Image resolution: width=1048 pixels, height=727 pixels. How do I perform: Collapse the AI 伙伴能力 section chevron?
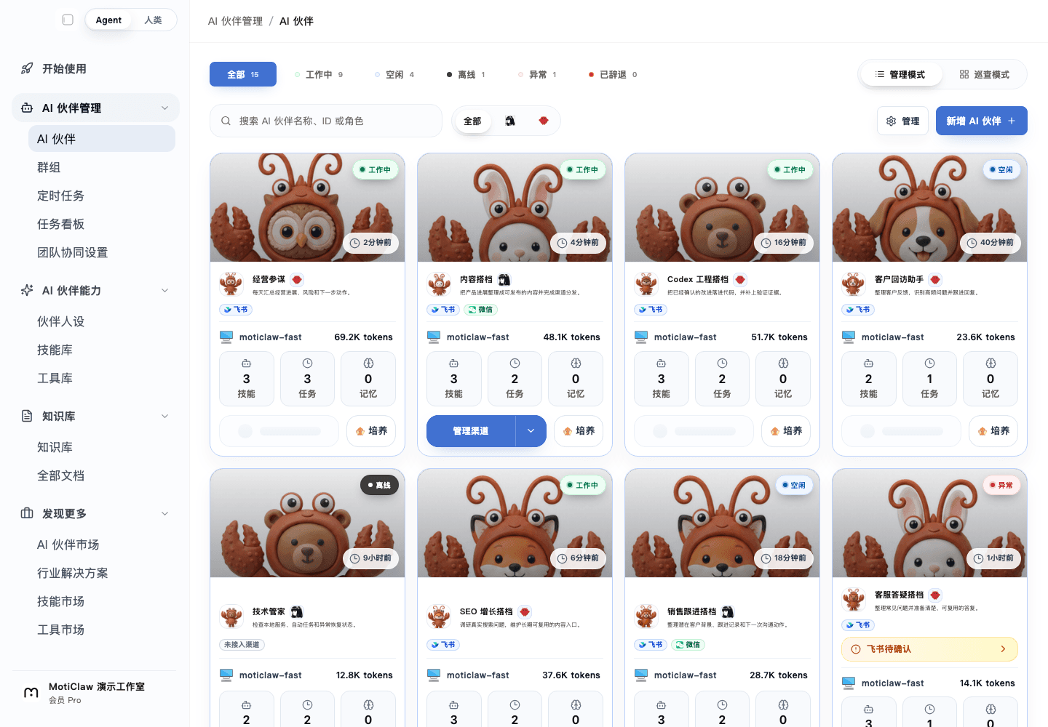164,290
